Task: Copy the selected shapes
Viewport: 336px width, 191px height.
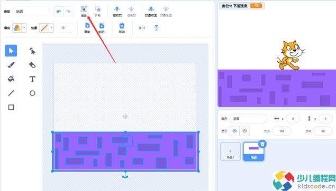Action: click(x=87, y=28)
